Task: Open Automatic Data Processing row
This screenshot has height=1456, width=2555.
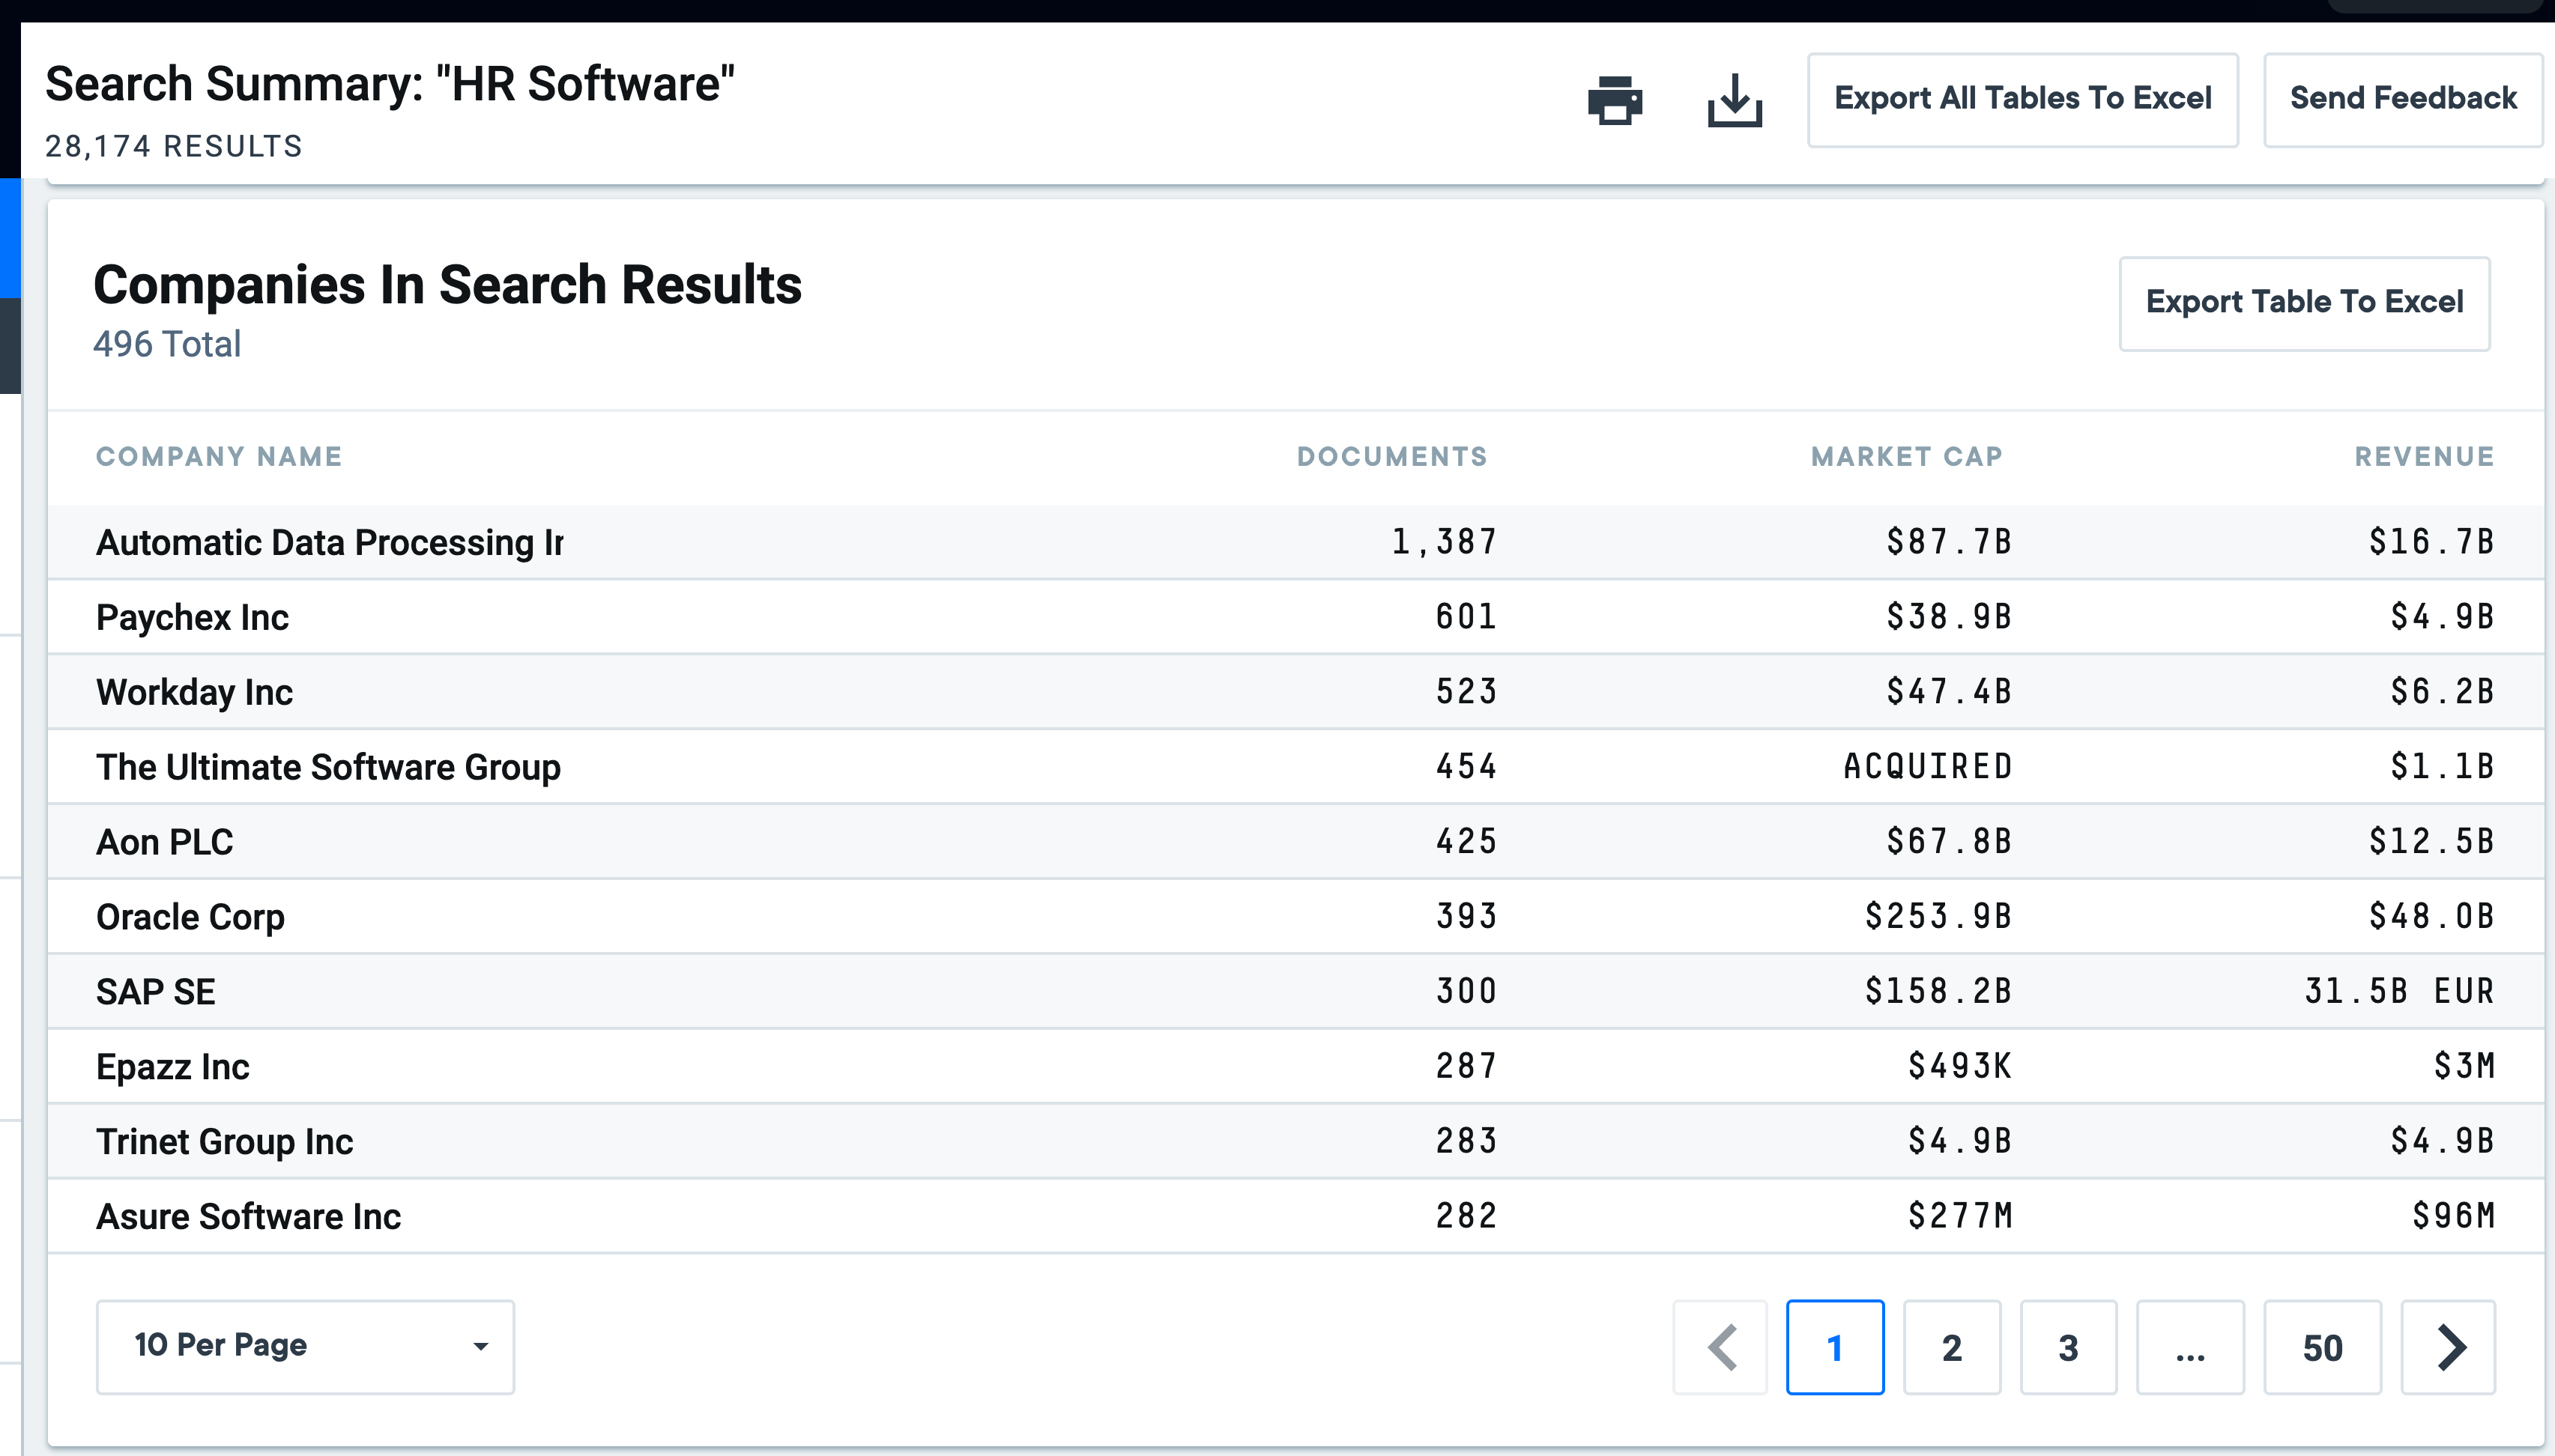Action: tap(1295, 542)
